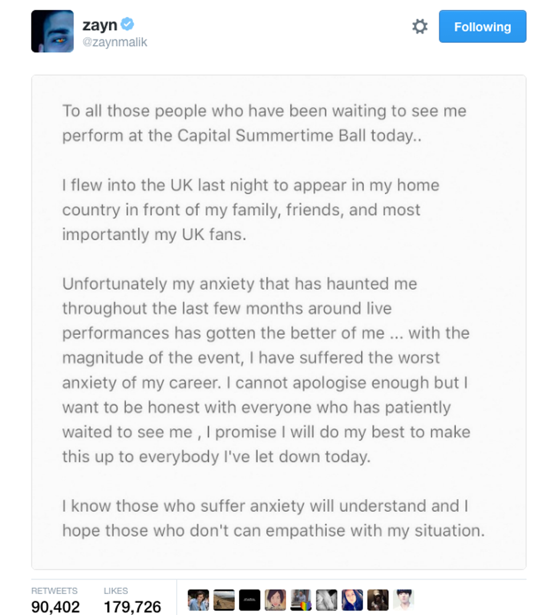Open the black-and-white sixth liker avatar

click(327, 600)
